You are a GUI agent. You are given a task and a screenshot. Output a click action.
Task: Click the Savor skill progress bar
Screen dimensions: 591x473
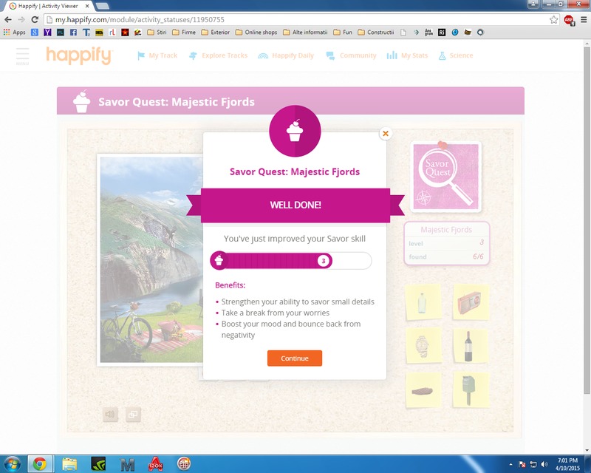[x=291, y=261]
